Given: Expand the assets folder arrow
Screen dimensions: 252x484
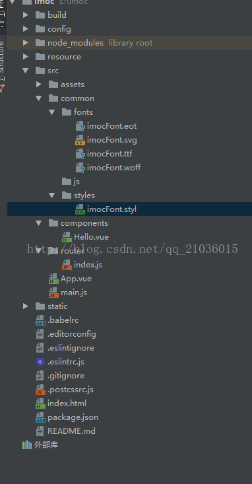Looking at the screenshot, I should 39,85.
